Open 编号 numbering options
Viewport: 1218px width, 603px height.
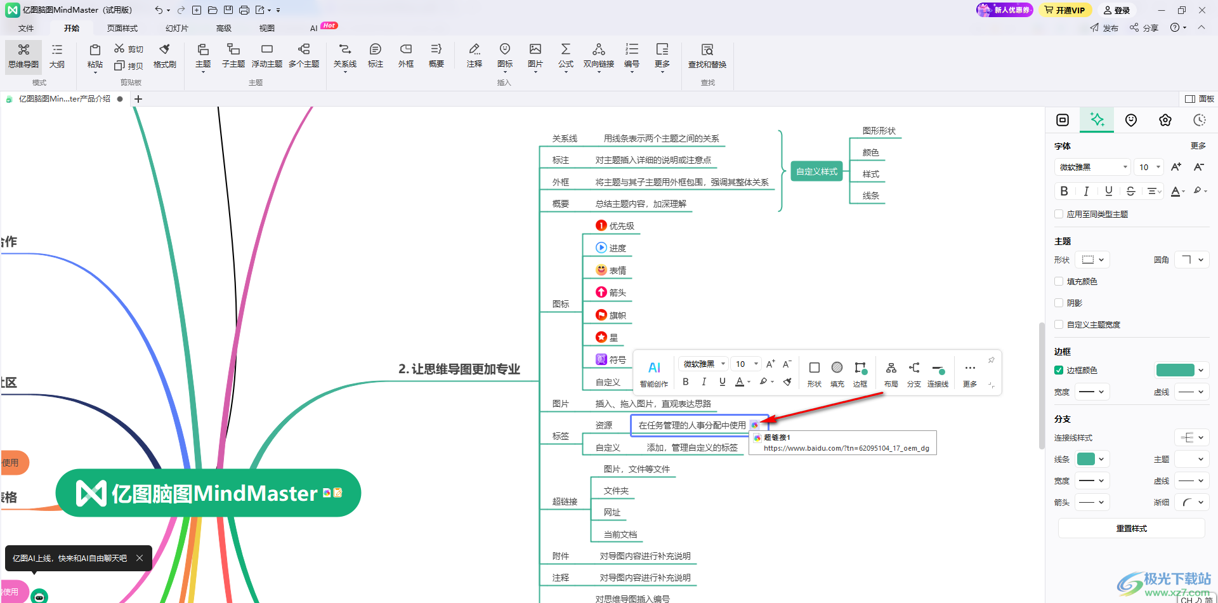(632, 56)
